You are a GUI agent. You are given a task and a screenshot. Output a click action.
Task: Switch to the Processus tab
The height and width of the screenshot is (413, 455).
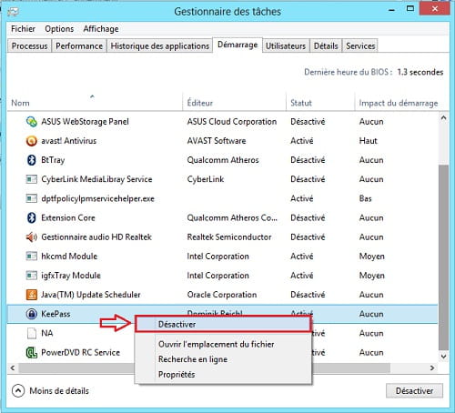point(29,46)
